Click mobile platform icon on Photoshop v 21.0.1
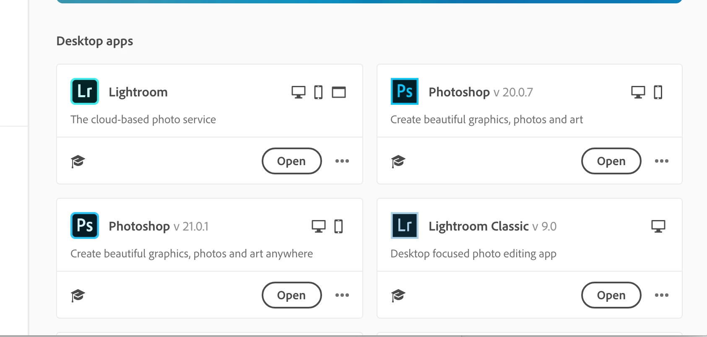707x337 pixels. [339, 226]
